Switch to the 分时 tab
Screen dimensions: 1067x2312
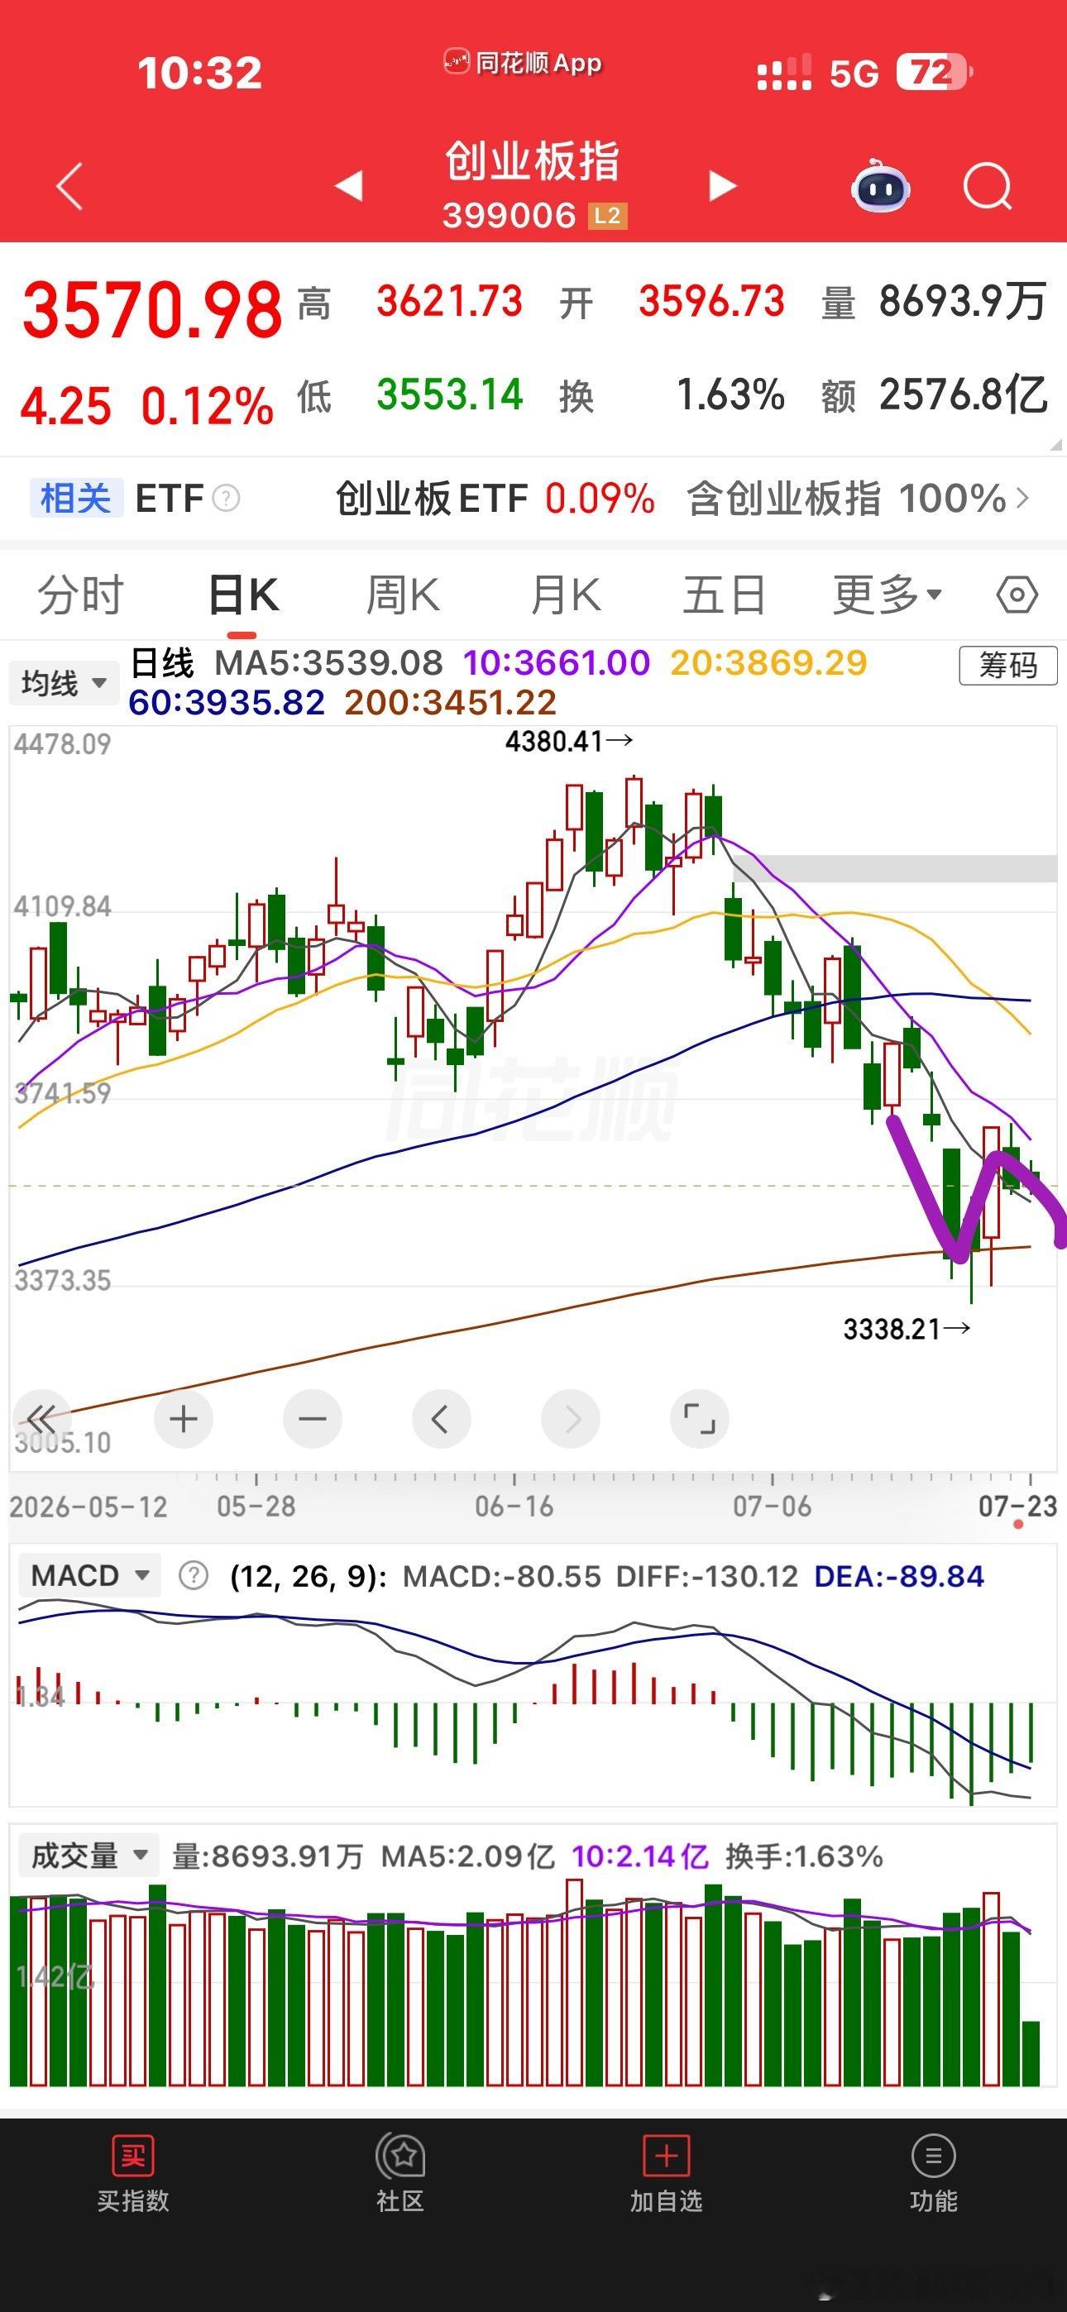[x=80, y=595]
